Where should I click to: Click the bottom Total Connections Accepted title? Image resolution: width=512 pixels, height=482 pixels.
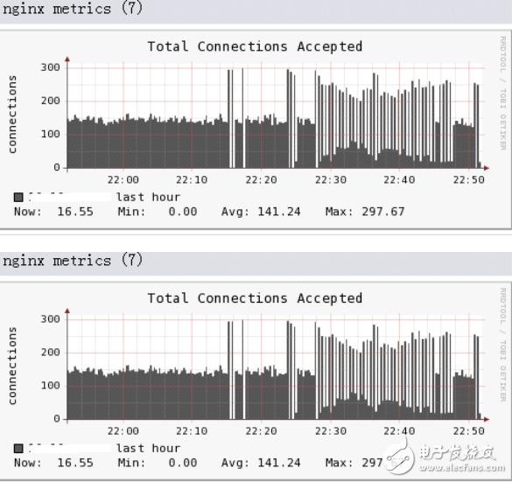click(x=255, y=298)
